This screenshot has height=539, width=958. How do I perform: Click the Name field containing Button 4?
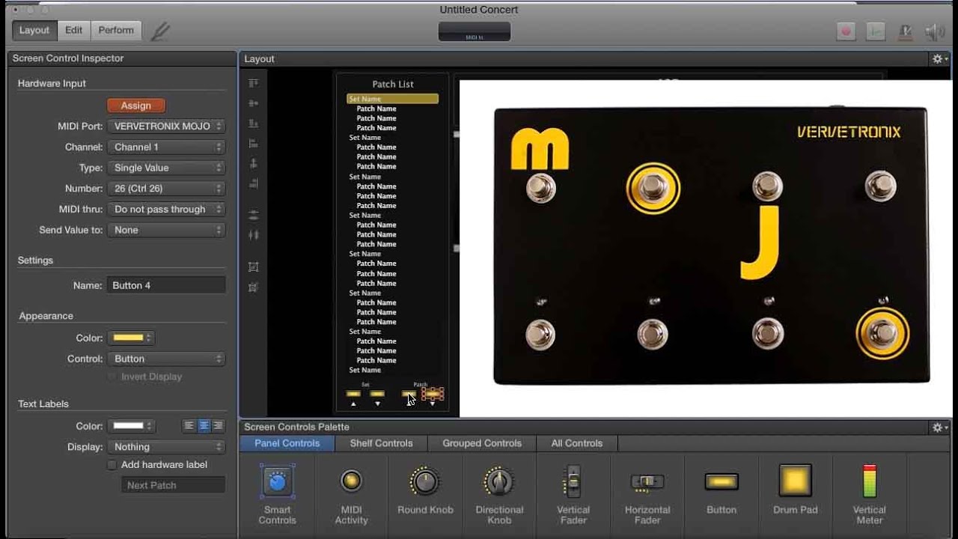(166, 285)
